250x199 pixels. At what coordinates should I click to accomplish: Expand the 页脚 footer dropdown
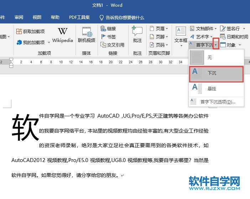(x=157, y=37)
